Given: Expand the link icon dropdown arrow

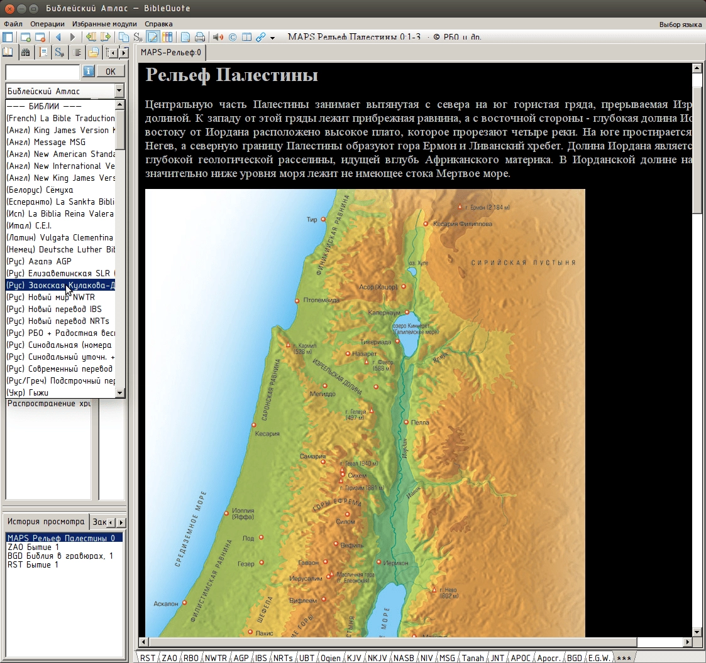Looking at the screenshot, I should tap(272, 38).
